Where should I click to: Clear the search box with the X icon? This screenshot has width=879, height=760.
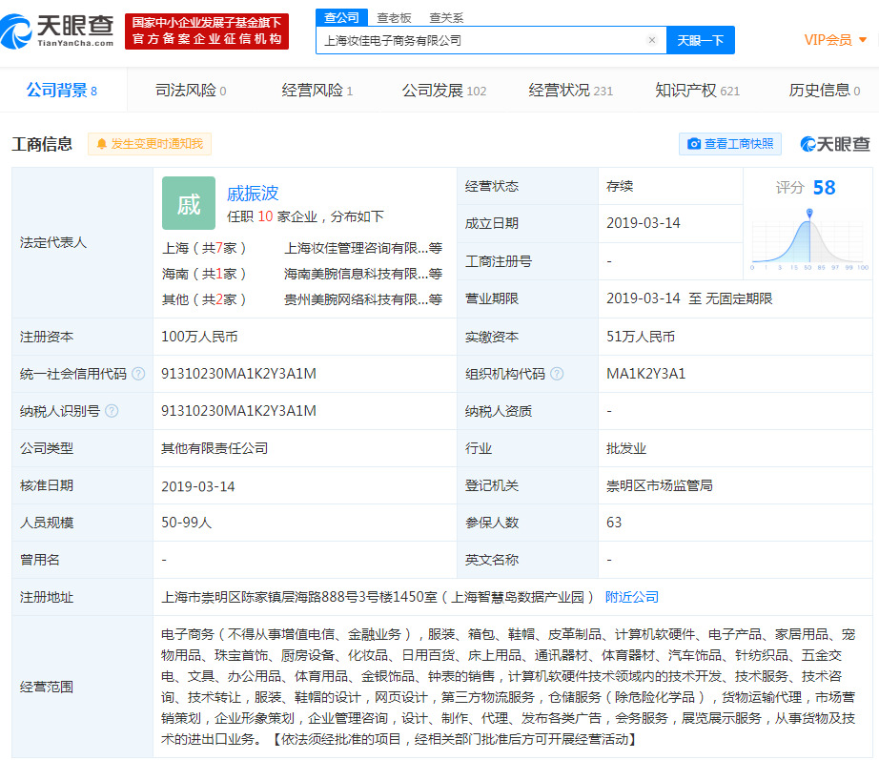click(x=651, y=40)
